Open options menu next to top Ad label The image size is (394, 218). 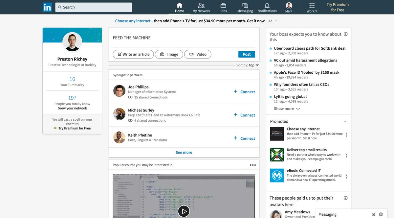click(x=277, y=21)
